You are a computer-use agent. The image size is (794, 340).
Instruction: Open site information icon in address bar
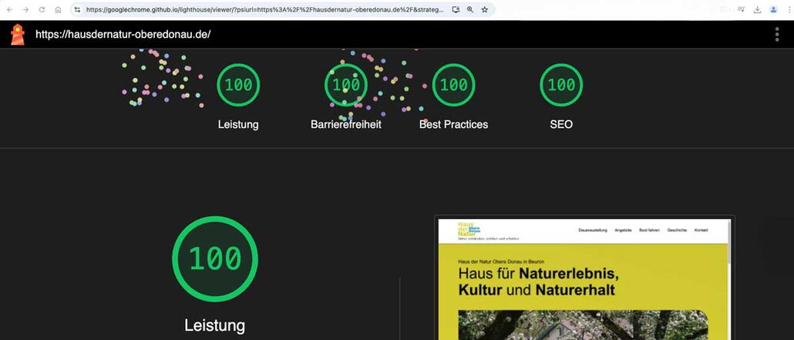point(77,10)
